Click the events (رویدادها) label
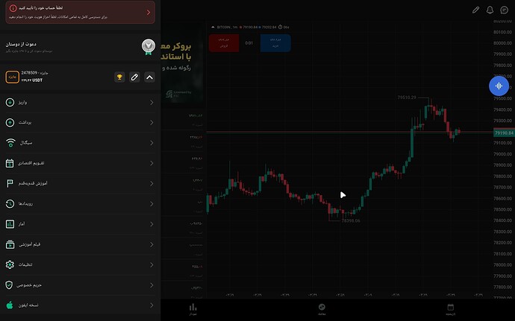The width and height of the screenshot is (515, 321). [25, 203]
